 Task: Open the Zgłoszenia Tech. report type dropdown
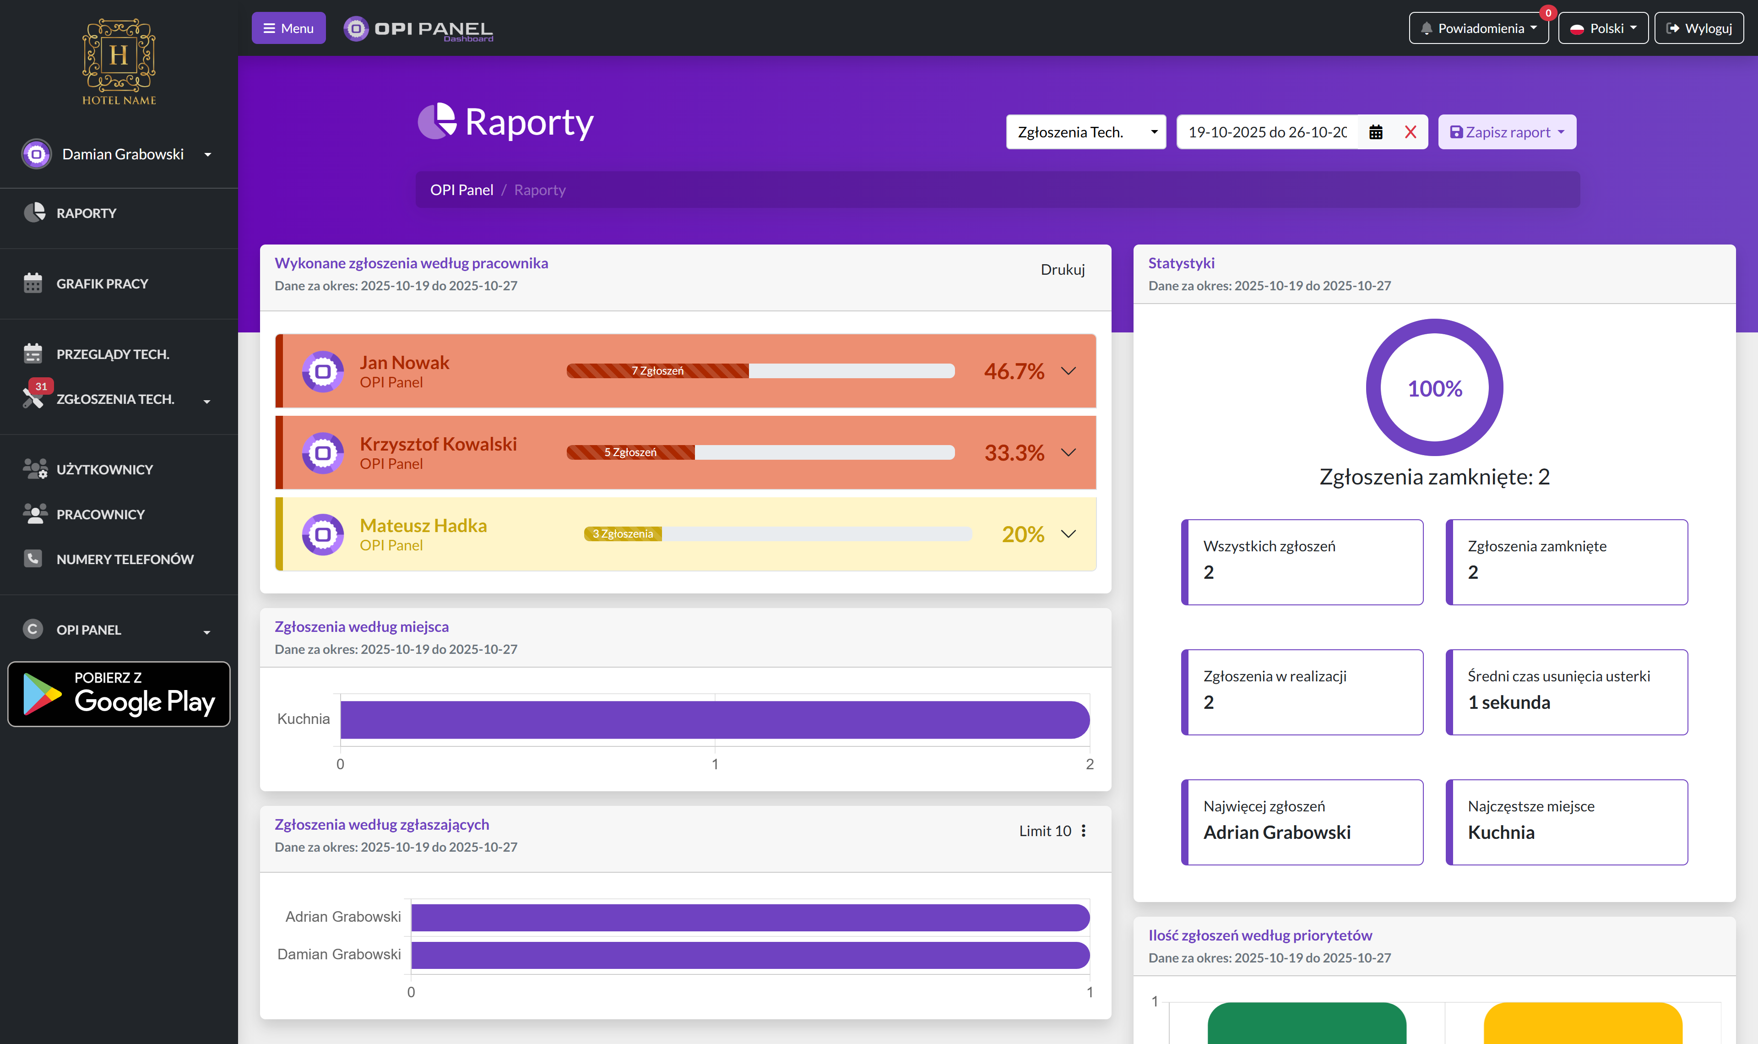pyautogui.click(x=1085, y=132)
